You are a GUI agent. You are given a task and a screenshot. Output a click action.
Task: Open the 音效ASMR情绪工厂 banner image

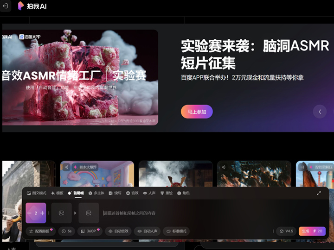coord(80,77)
